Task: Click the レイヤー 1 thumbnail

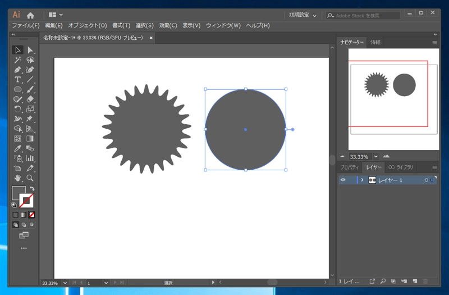Action: (x=372, y=180)
